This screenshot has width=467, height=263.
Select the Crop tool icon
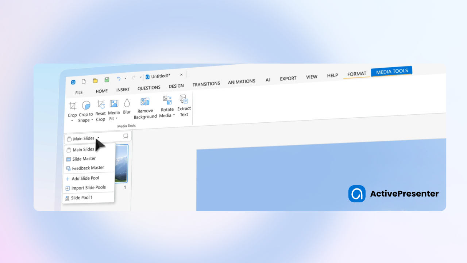[73, 106]
